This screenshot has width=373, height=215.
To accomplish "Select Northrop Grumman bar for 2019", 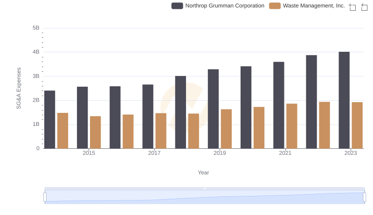I will click(214, 109).
